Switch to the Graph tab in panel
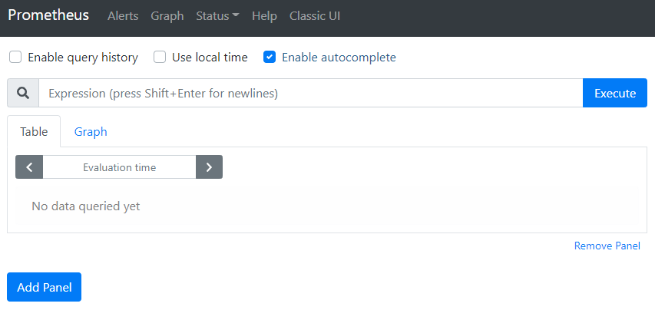The image size is (655, 310). [x=91, y=131]
